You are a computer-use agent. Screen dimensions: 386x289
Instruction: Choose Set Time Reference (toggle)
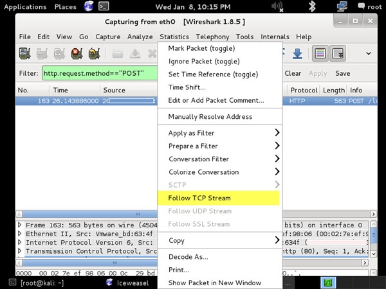[x=219, y=74]
